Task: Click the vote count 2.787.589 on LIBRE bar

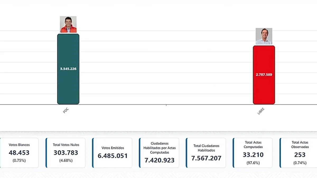Action: (264, 74)
